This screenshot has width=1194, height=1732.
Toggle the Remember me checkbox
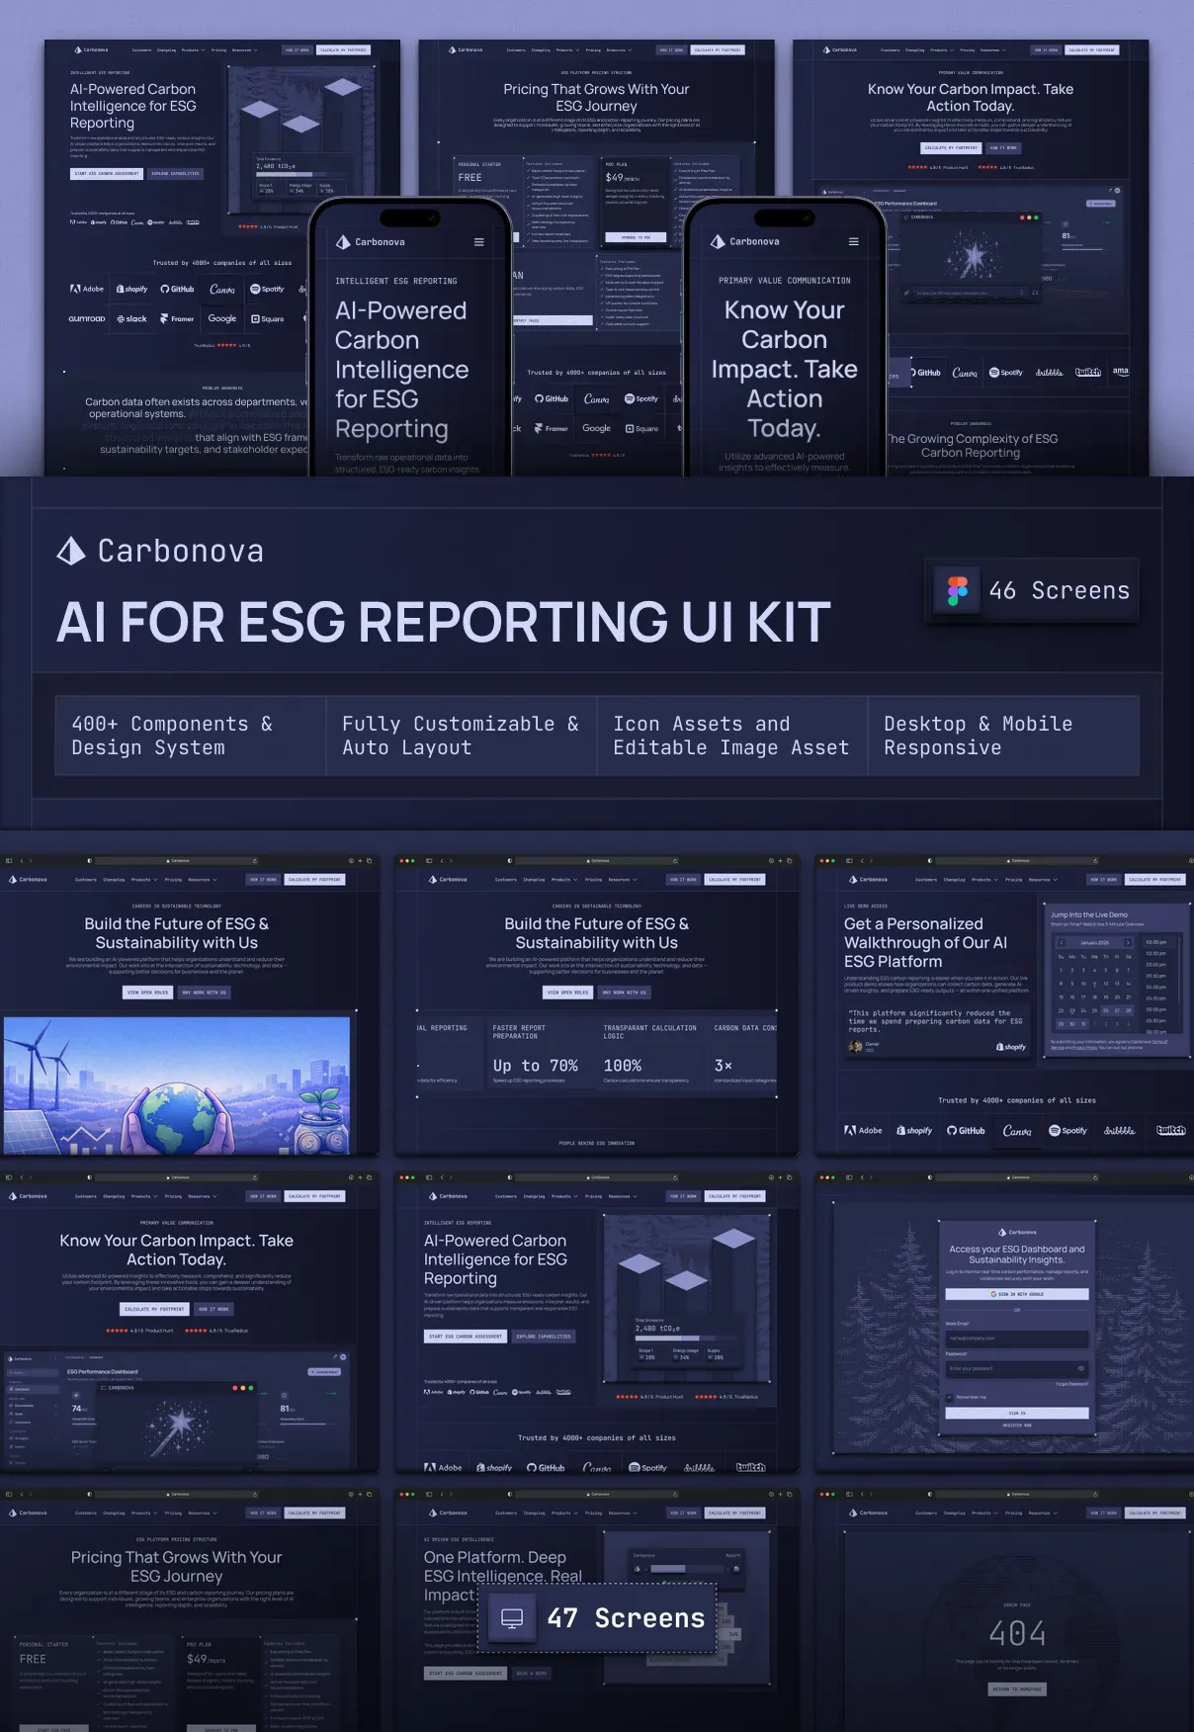click(950, 1397)
